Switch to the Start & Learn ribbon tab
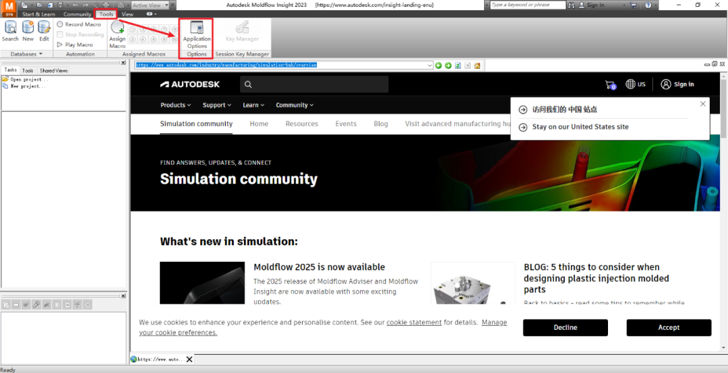 pyautogui.click(x=38, y=14)
